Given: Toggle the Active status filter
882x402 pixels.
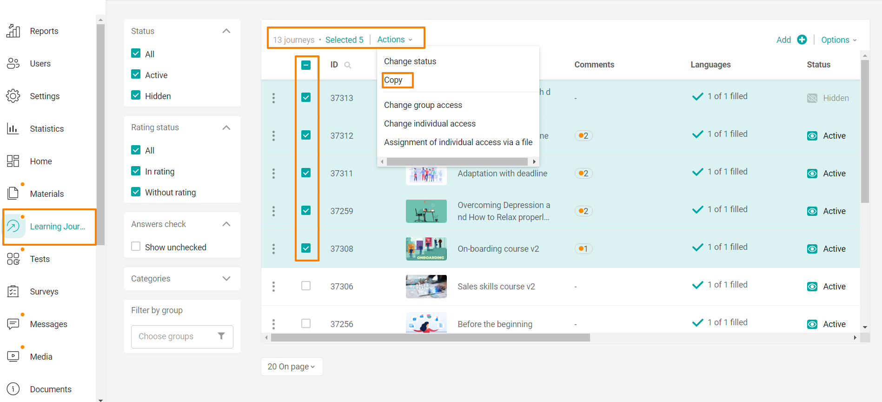Looking at the screenshot, I should pyautogui.click(x=136, y=74).
